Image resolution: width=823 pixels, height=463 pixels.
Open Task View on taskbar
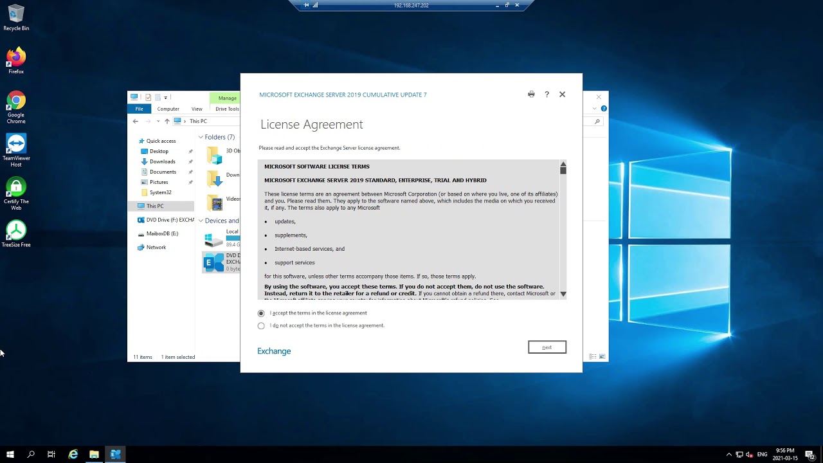[51, 454]
